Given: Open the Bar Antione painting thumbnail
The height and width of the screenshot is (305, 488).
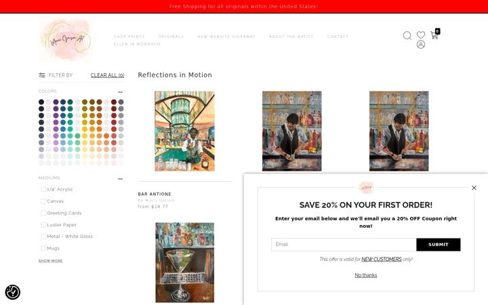Looking at the screenshot, I should 184,131.
